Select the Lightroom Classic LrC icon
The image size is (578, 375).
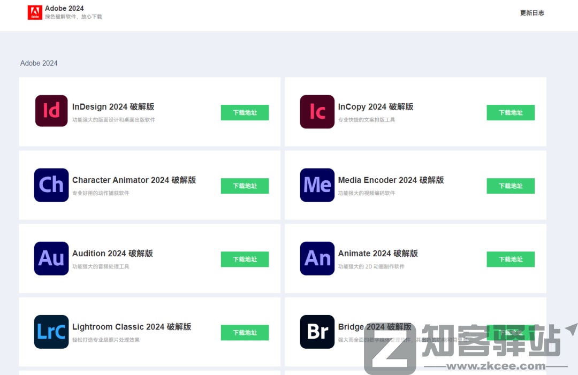click(51, 332)
